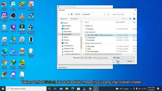162x91 pixels.
Task: Select the Recycle Bin desktop icon
Action: 4,28
